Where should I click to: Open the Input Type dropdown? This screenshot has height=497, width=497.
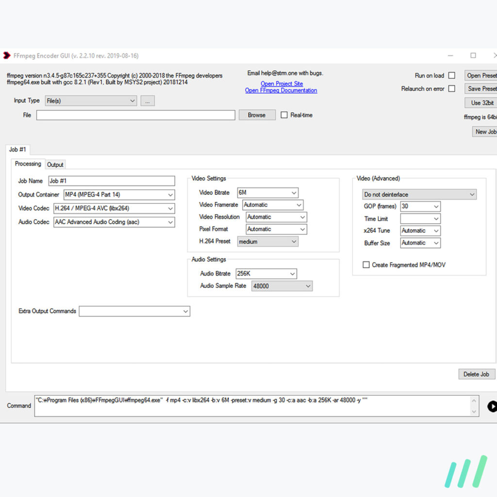91,101
